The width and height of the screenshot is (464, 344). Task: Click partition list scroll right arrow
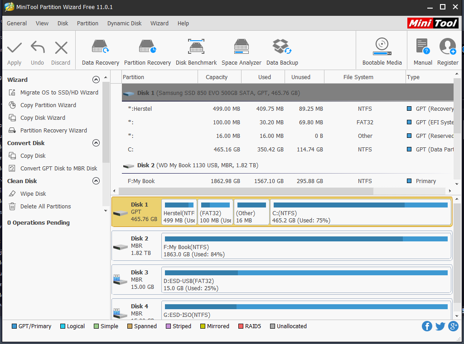click(x=450, y=191)
